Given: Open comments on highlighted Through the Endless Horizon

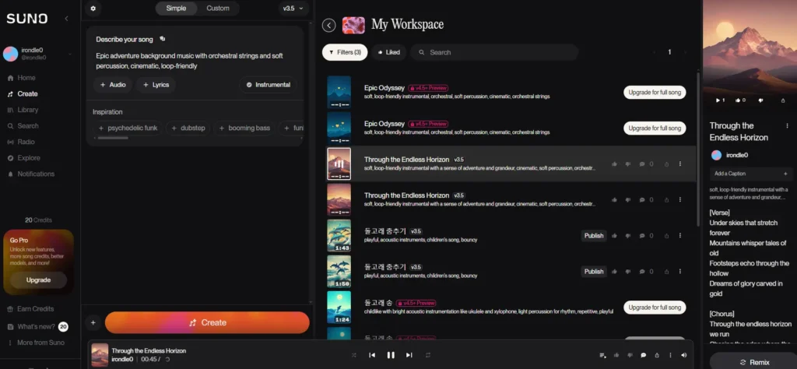Looking at the screenshot, I should 645,164.
